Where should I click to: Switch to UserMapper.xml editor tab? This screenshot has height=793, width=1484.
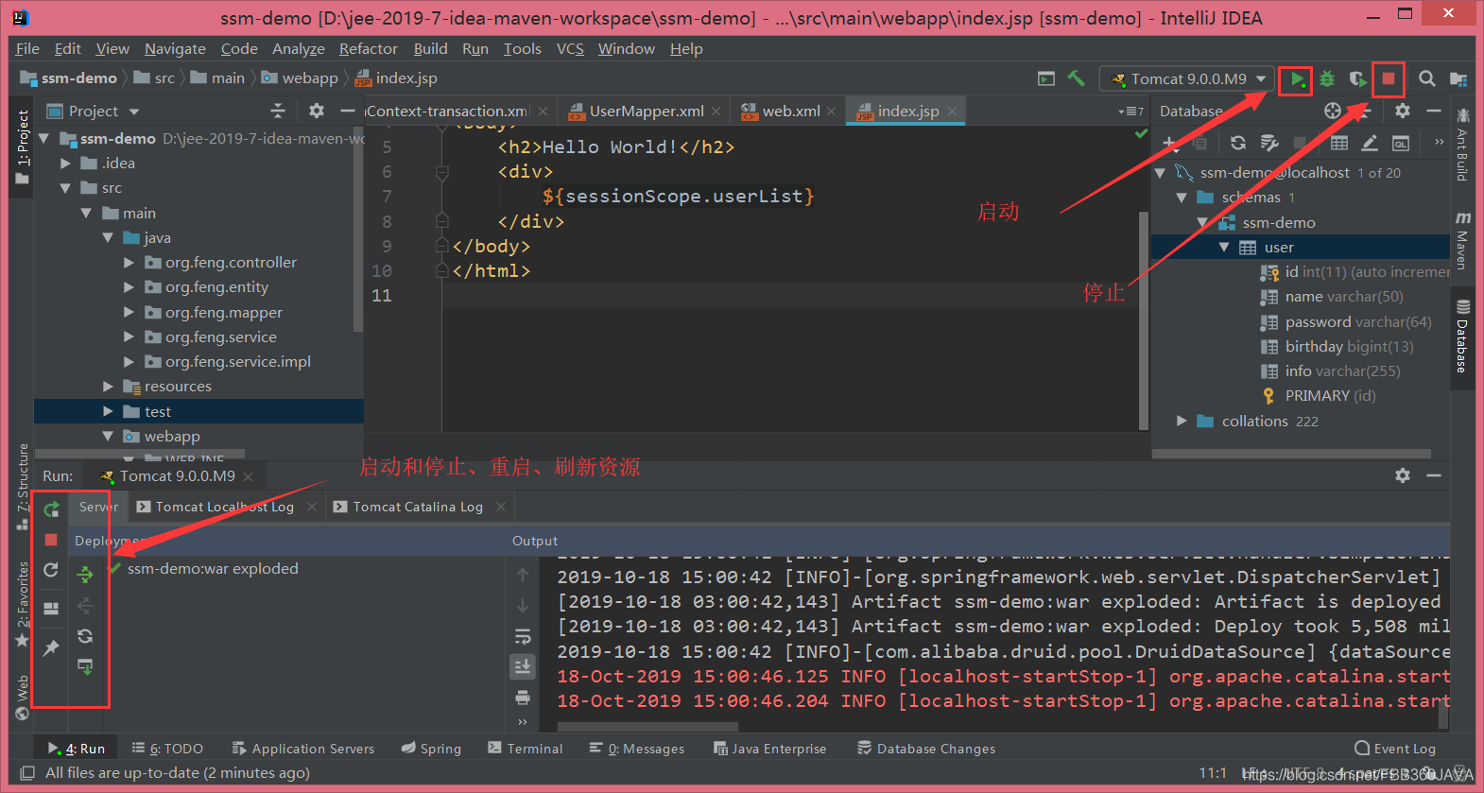click(x=647, y=112)
